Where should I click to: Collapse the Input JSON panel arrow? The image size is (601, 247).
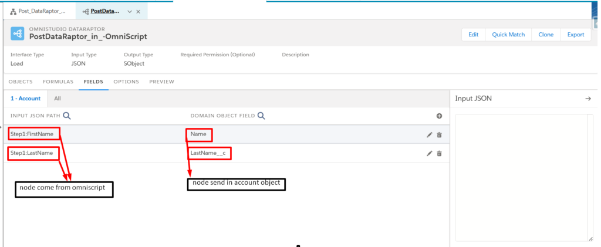588,99
